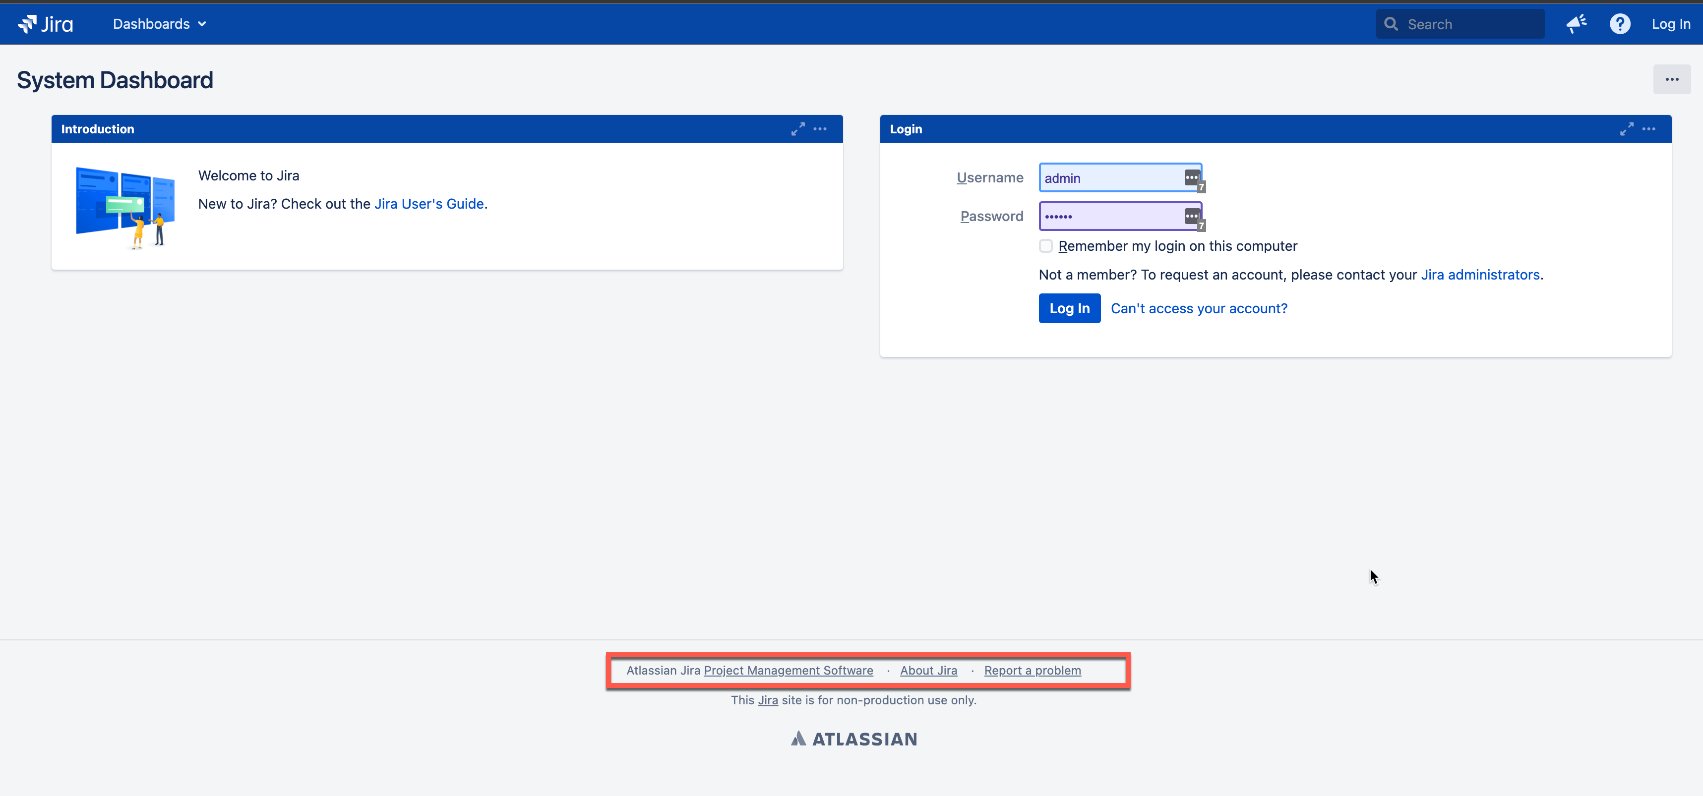1703x796 pixels.
Task: Open Introduction gadget options menu
Action: click(820, 129)
